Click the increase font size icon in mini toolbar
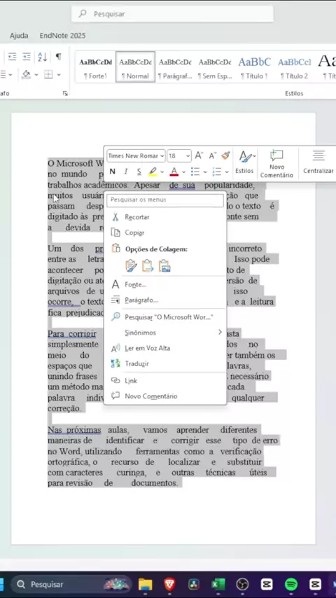336x598 pixels. (x=199, y=155)
